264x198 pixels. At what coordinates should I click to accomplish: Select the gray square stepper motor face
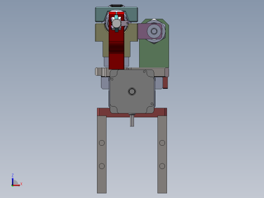132,91
